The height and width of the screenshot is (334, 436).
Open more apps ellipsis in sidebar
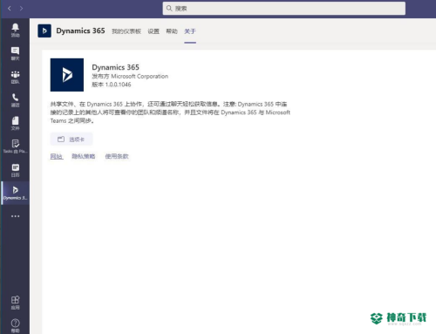click(x=15, y=216)
